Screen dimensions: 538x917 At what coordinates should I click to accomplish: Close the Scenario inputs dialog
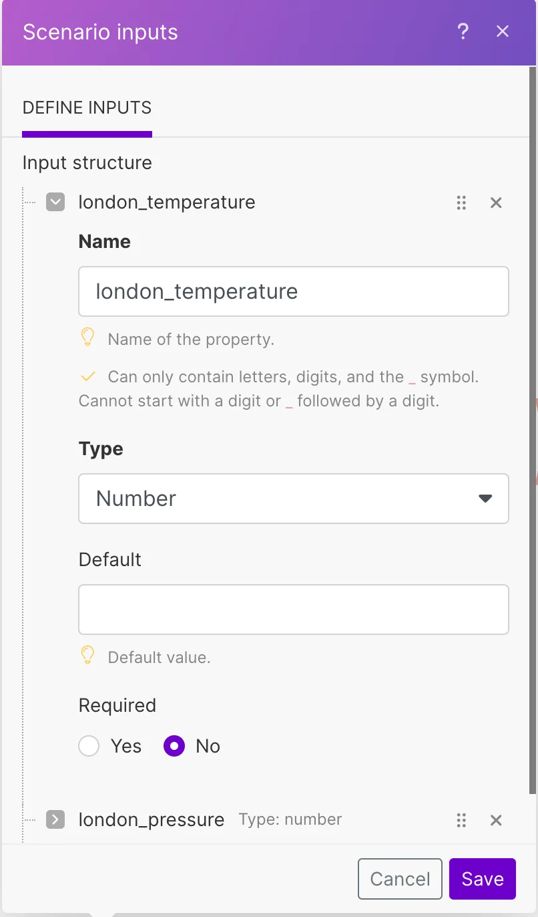coord(503,31)
